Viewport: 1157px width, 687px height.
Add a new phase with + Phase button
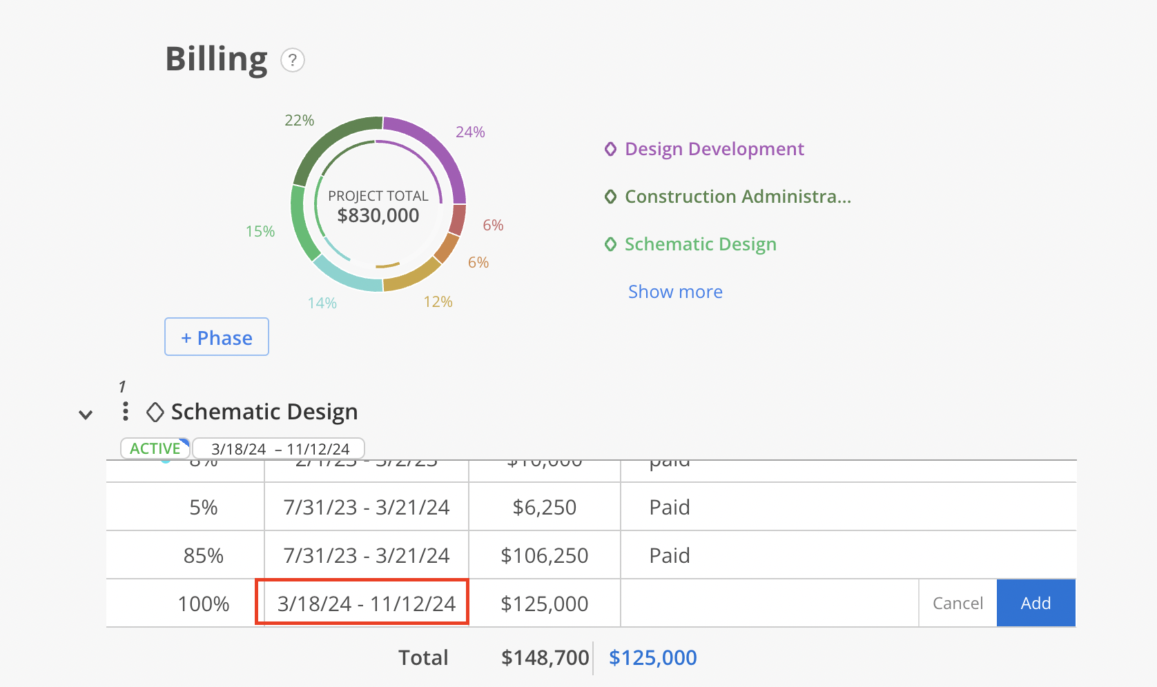216,337
